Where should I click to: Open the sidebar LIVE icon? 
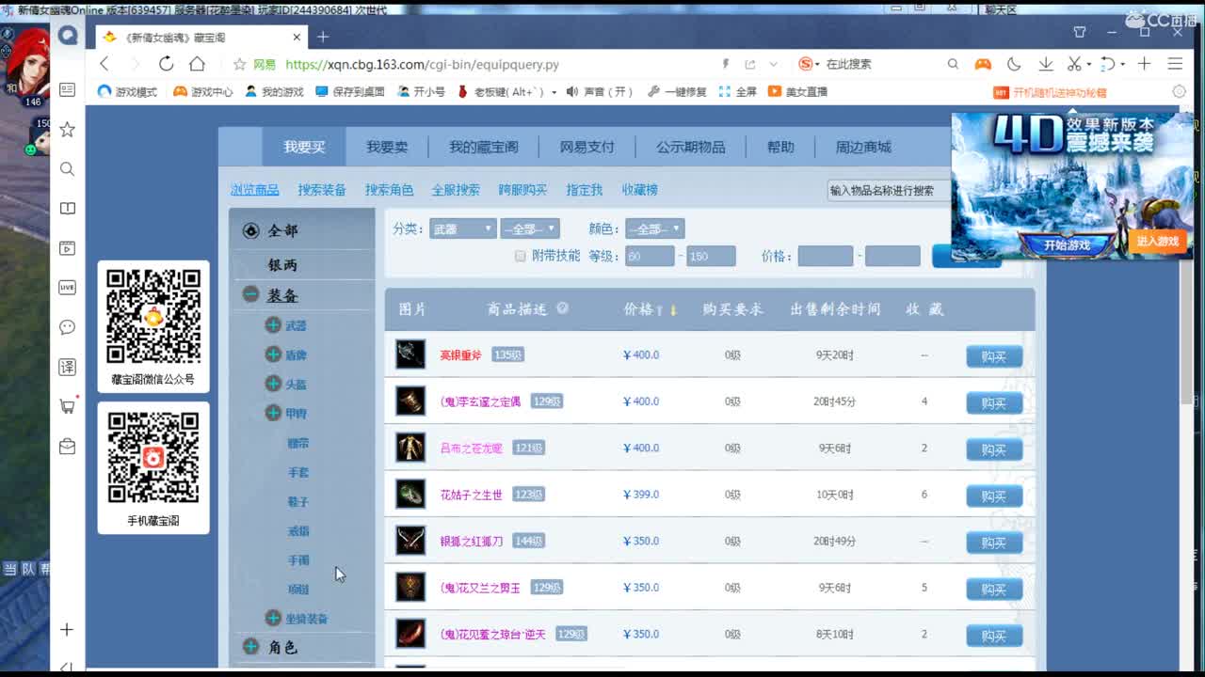tap(67, 288)
